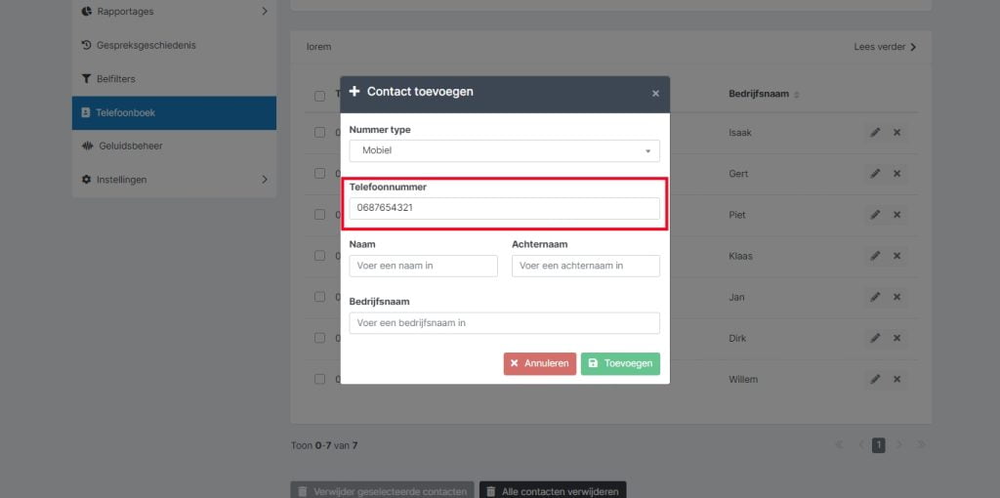Click the Gespreksgeschiedenis history icon
The image size is (1000, 498).
87,45
